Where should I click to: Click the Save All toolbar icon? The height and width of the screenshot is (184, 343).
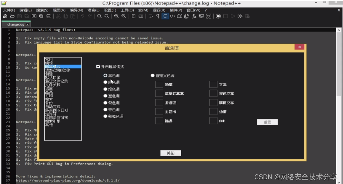click(27, 16)
